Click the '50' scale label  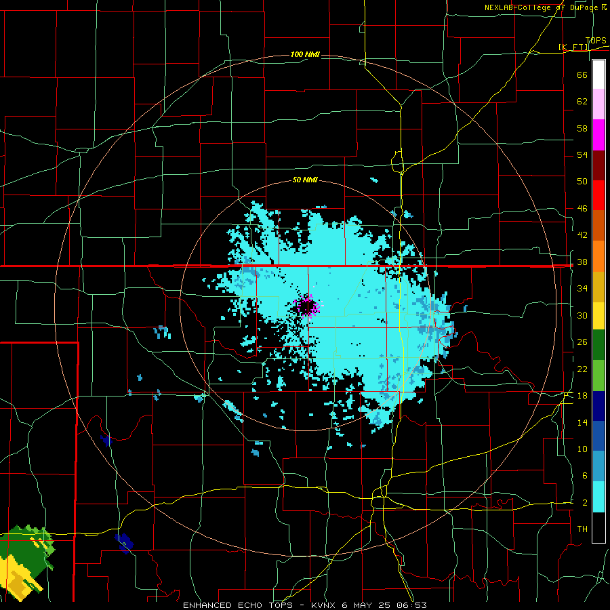(x=582, y=181)
